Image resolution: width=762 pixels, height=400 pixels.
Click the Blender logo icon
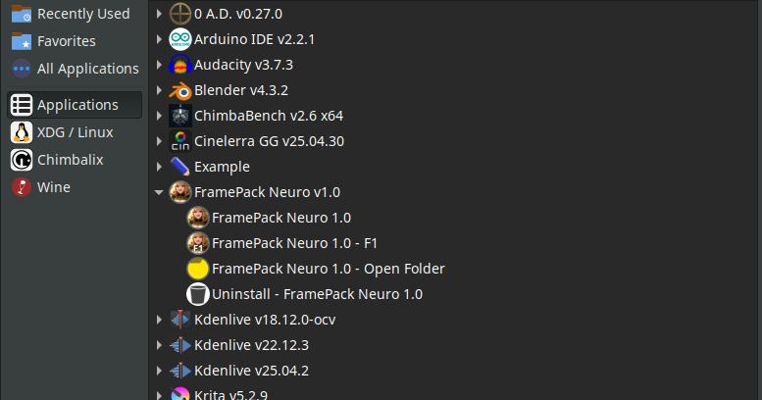click(x=180, y=90)
